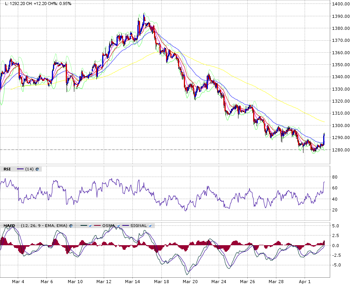Image resolution: width=353 pixels, height=287 pixels.
Task: Click the 1280.00 price axis label
Action: tap(341, 150)
